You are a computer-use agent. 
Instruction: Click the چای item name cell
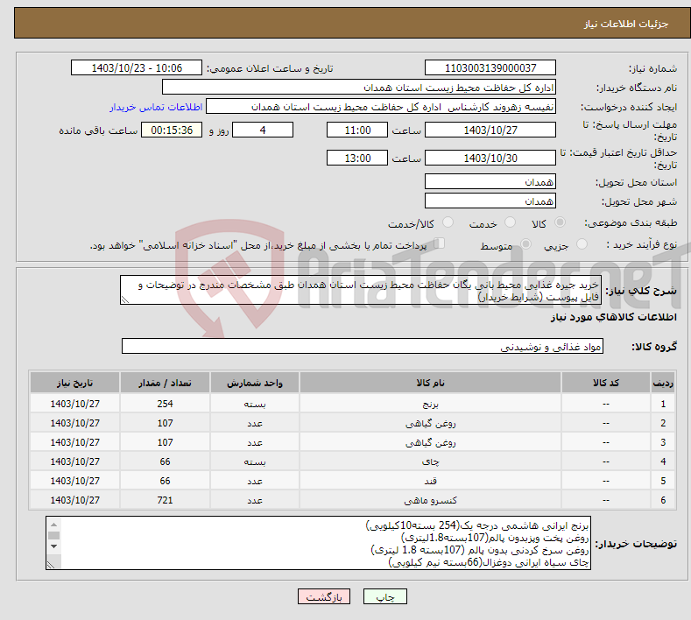(430, 461)
